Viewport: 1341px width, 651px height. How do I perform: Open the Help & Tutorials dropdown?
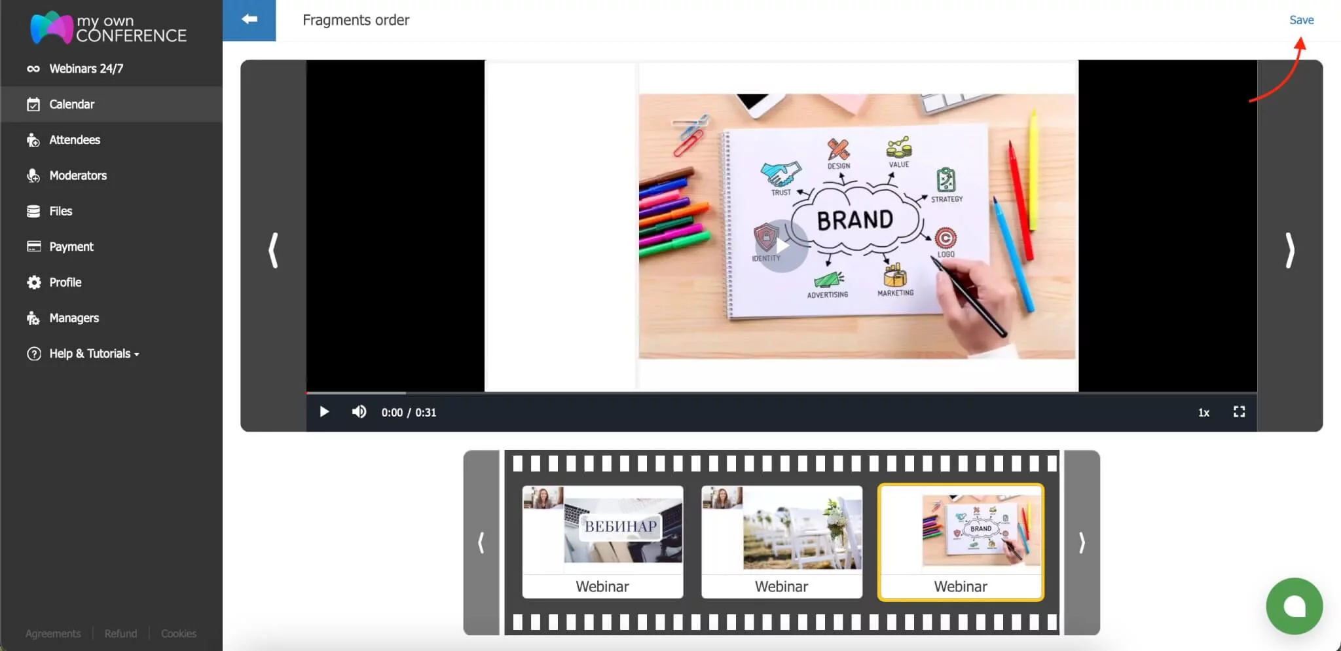pyautogui.click(x=90, y=353)
